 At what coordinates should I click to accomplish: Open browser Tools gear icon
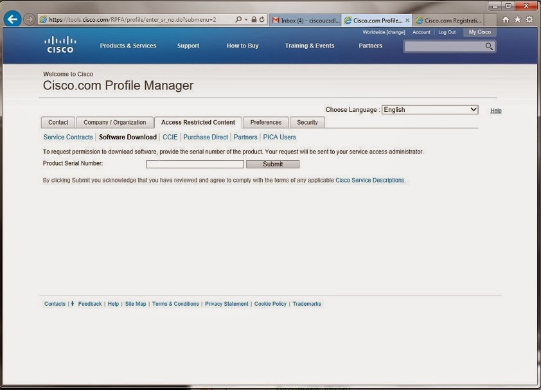coord(529,20)
